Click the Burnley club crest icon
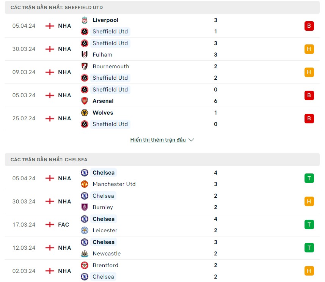 (x=85, y=207)
